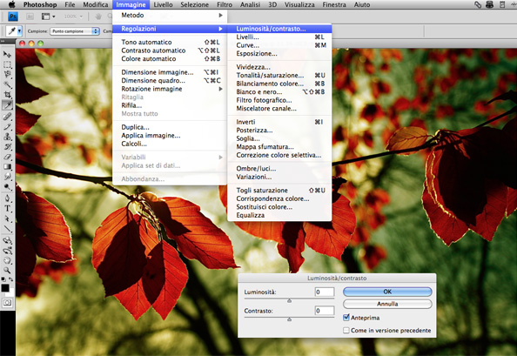Select the Rectangular Marquee tool
517x356 pixels.
[7, 64]
